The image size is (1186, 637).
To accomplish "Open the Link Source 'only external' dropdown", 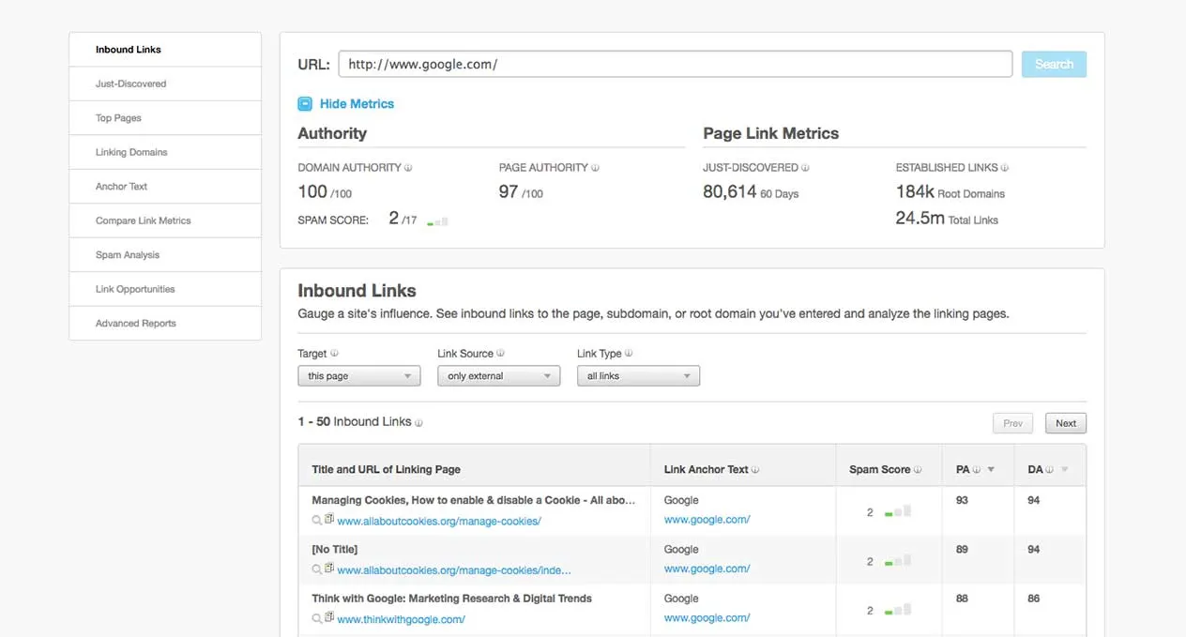I will (498, 376).
